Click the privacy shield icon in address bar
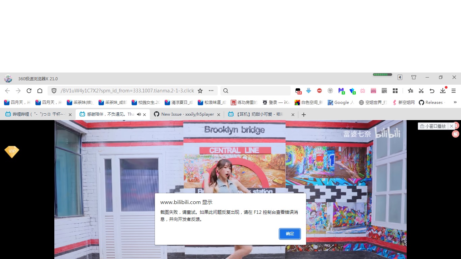The width and height of the screenshot is (461, 259). [x=54, y=91]
